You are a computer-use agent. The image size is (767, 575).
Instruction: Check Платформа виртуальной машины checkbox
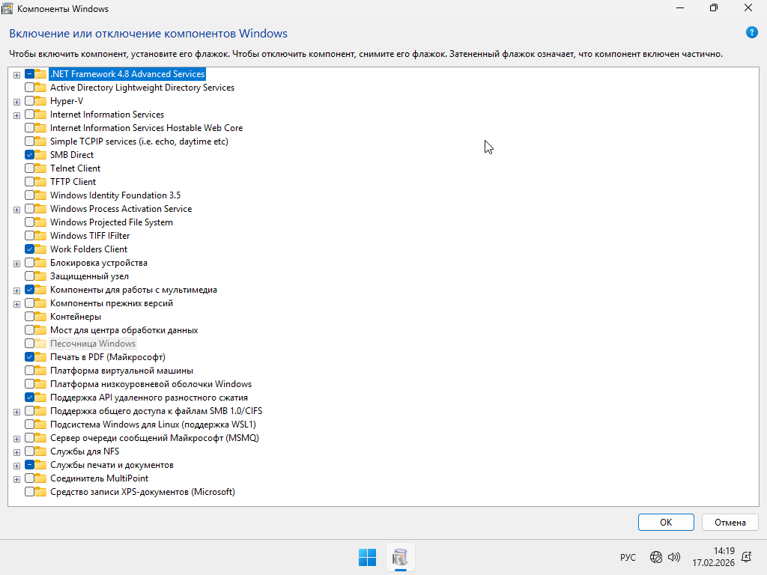(x=29, y=371)
